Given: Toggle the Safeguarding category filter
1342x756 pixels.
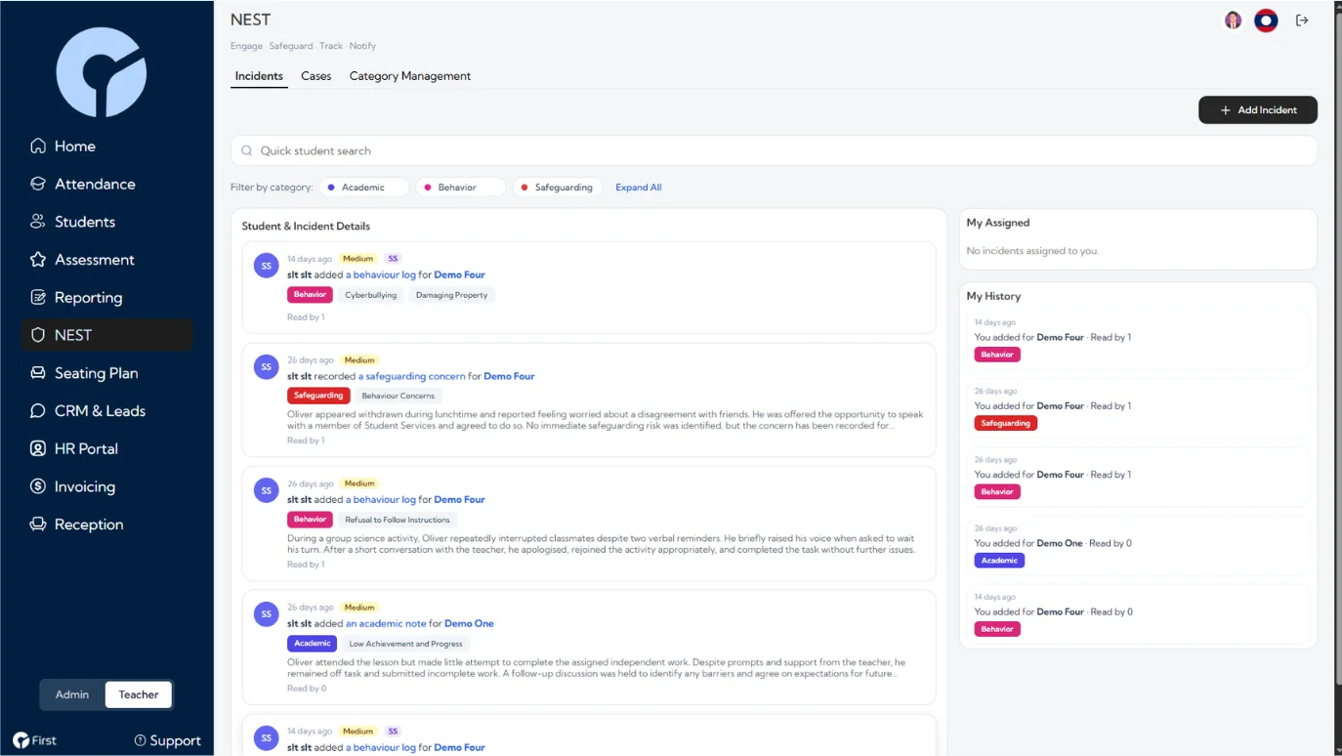Looking at the screenshot, I should point(558,188).
